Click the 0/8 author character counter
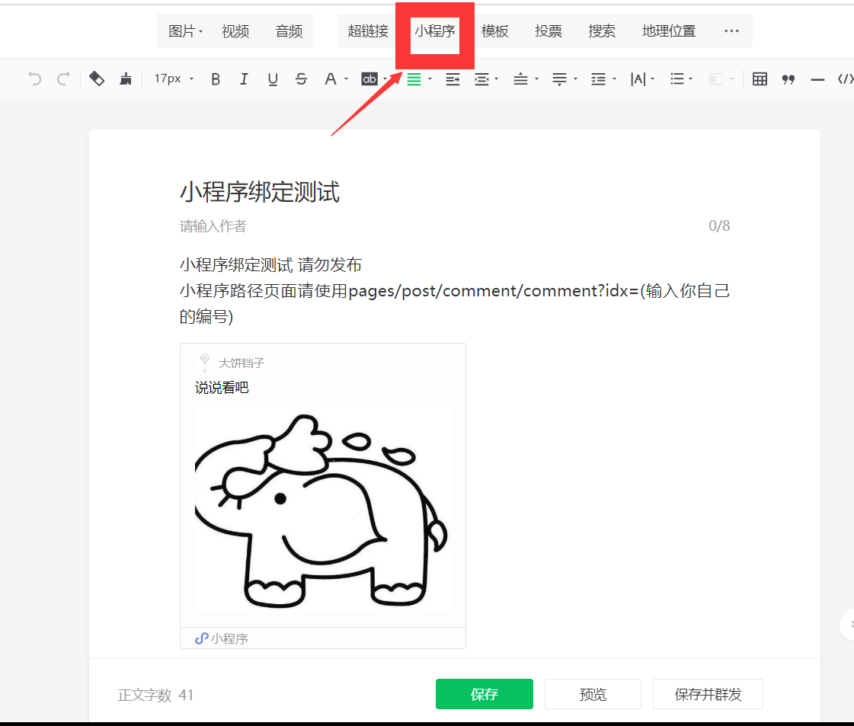The height and width of the screenshot is (726, 854). point(719,226)
